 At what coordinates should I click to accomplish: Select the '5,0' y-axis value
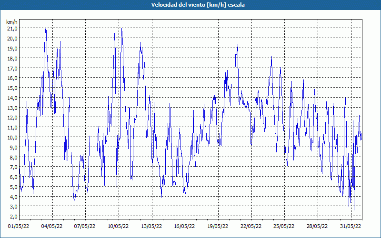[x=14, y=187]
